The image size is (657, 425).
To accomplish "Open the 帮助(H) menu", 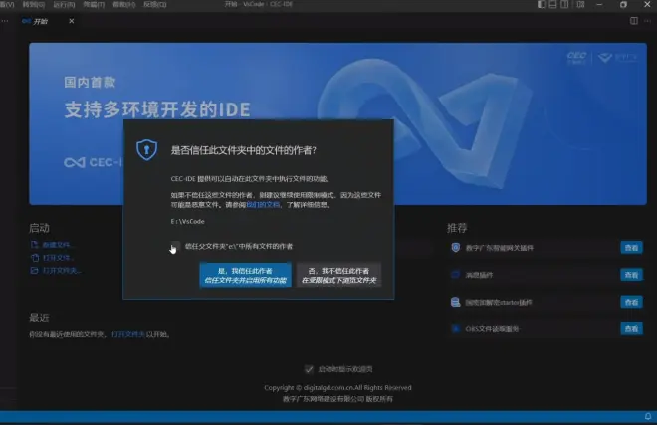I will pyautogui.click(x=124, y=5).
